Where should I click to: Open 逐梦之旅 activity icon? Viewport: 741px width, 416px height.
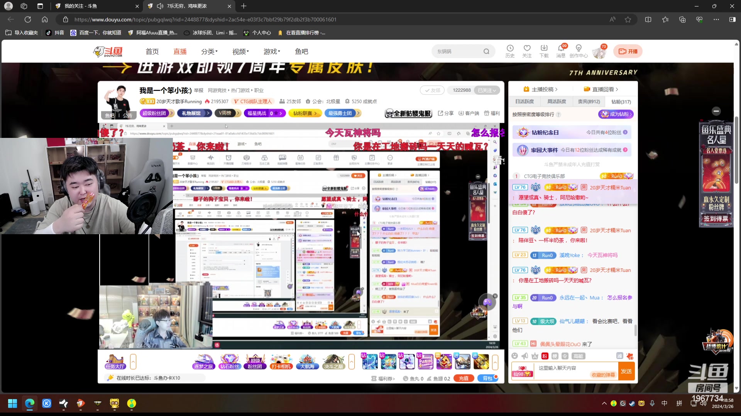click(x=203, y=362)
